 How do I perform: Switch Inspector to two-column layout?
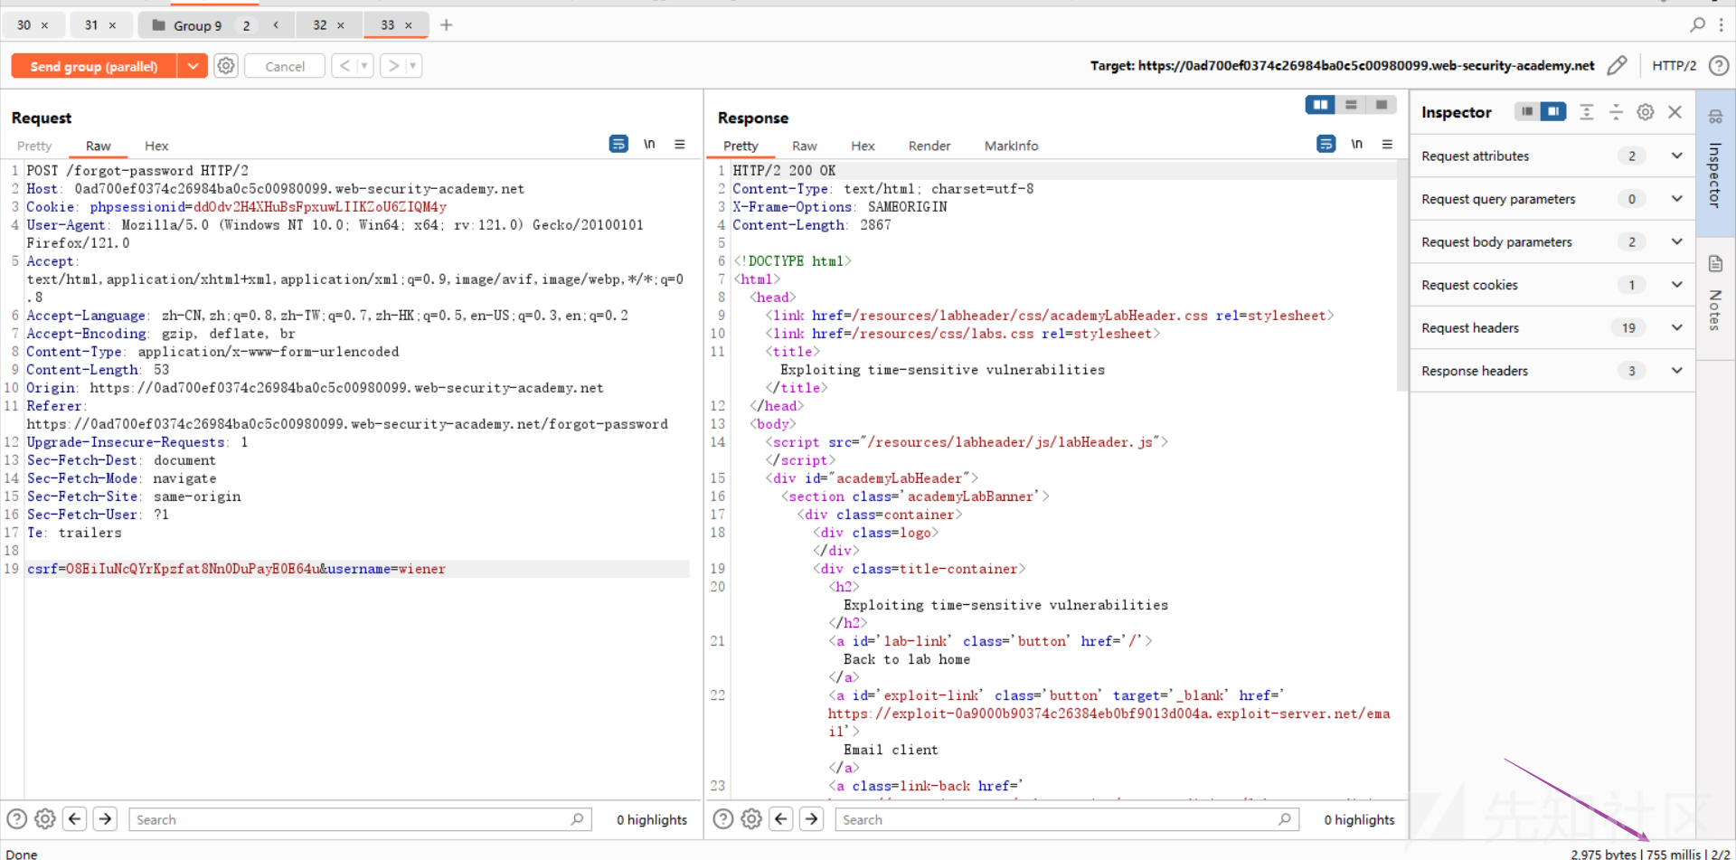pos(1553,111)
